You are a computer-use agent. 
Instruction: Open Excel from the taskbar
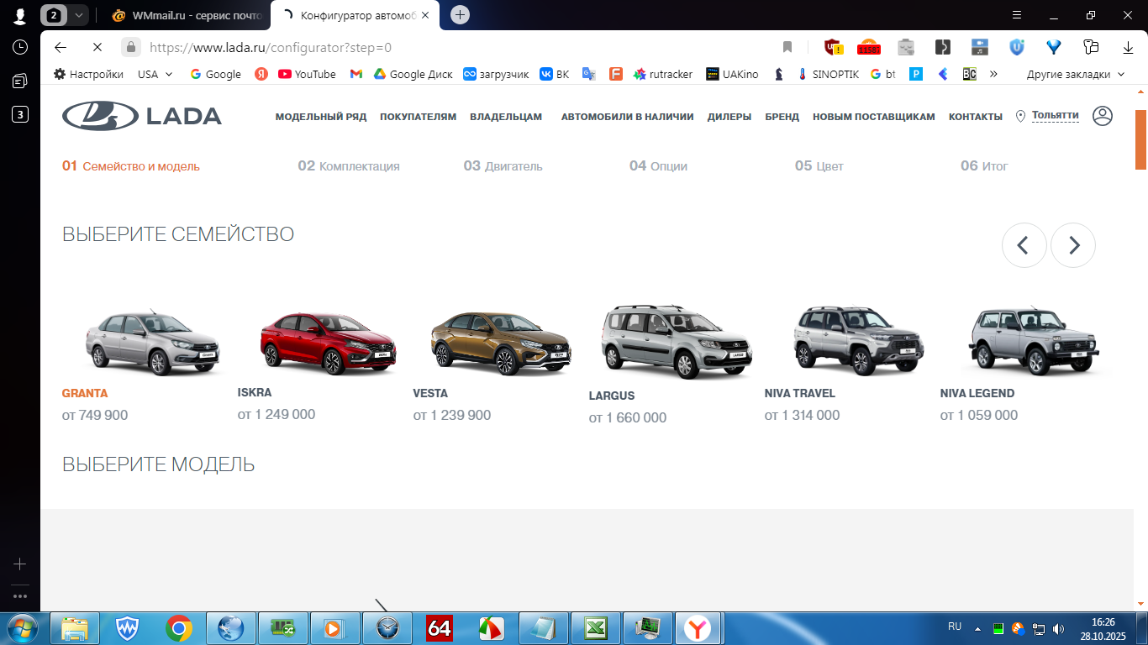coord(596,627)
